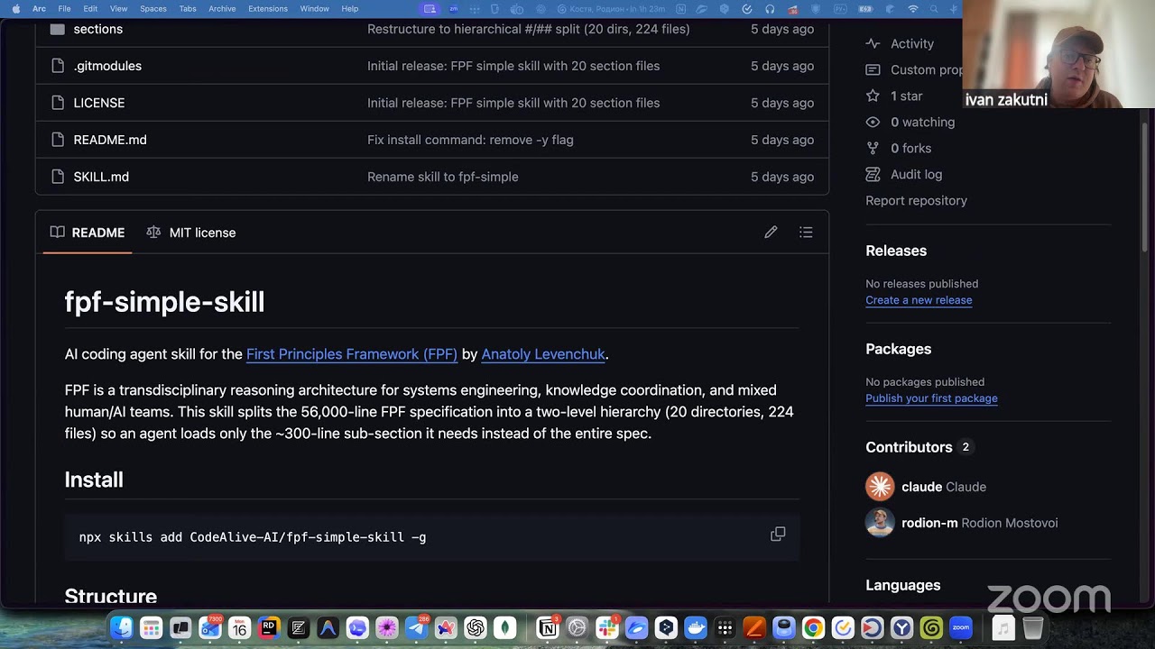The image size is (1155, 649).
Task: Click the sections folder icon
Action: [58, 29]
